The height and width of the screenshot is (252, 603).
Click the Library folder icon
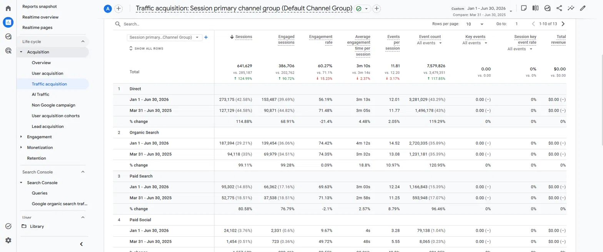click(24, 226)
